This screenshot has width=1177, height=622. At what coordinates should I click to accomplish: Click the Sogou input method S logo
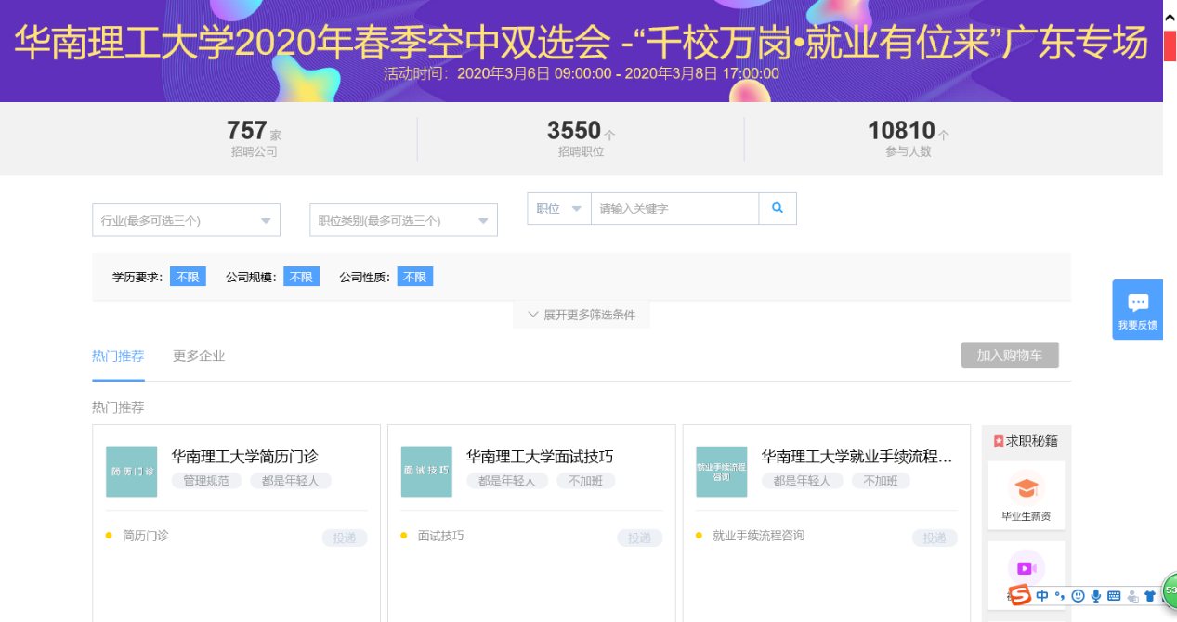[1021, 595]
